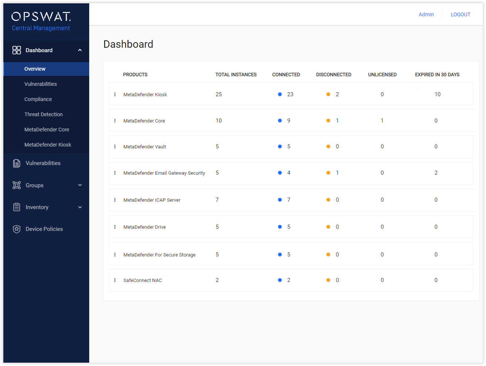This screenshot has width=486, height=366.
Task: Click the orange disconnected dot for MetaDefender Core
Action: coord(328,121)
